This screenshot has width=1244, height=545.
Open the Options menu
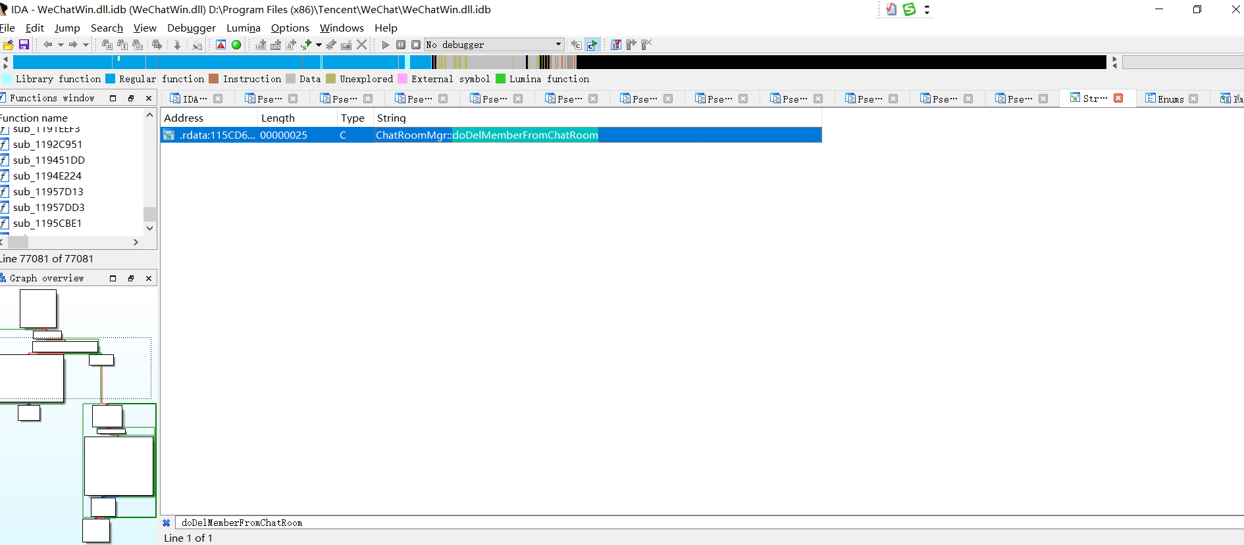click(290, 28)
